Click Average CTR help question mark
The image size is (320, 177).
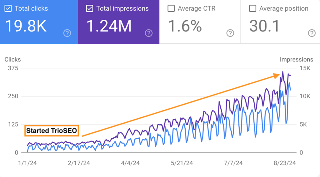tap(230, 33)
